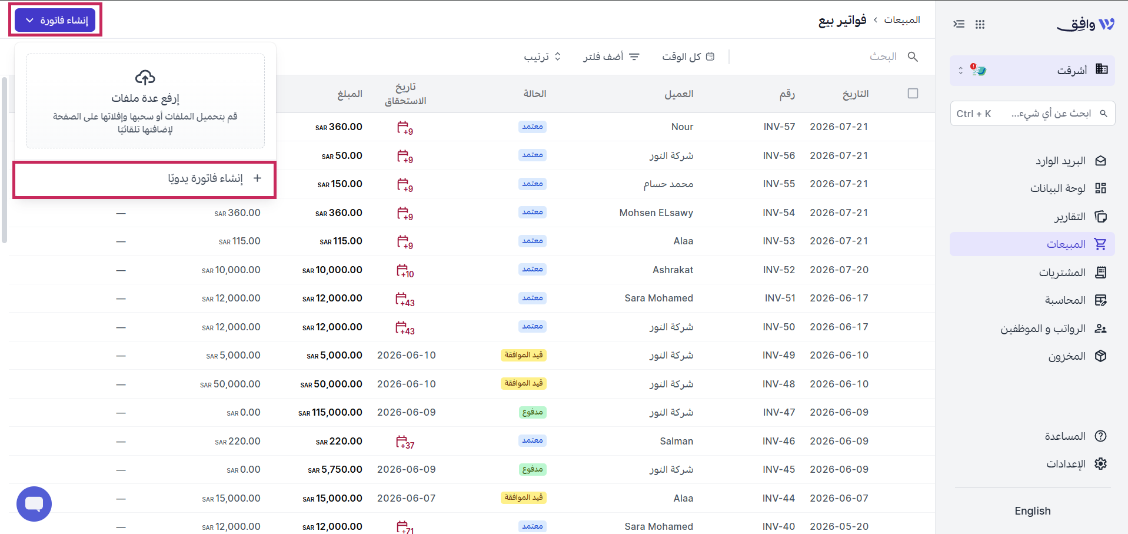The height and width of the screenshot is (534, 1128).
Task: Click the company building icon beside أشرقت
Action: click(1102, 69)
